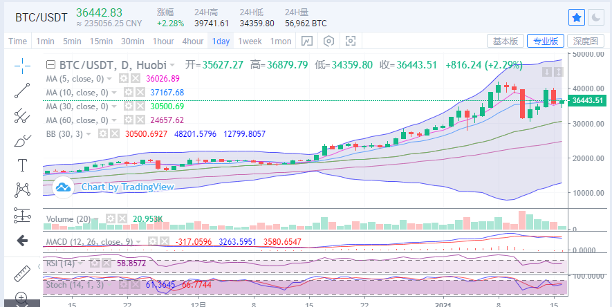Open 深度图 depth chart
The height and width of the screenshot is (307, 612).
coord(586,41)
